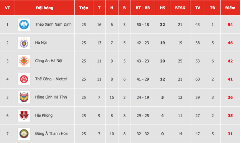Click the Đông Á Thanh Hóa club logo
This screenshot has height=143, width=241.
pyautogui.click(x=24, y=134)
